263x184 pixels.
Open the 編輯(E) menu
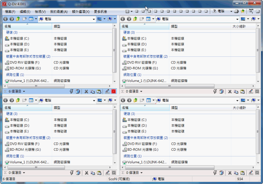(x=25, y=11)
